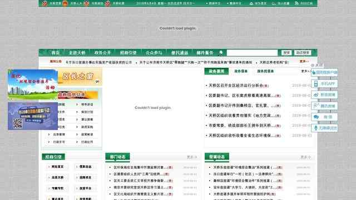Open 应急管理 in government info list
The width and height of the screenshot is (356, 200).
pyautogui.click(x=59, y=134)
